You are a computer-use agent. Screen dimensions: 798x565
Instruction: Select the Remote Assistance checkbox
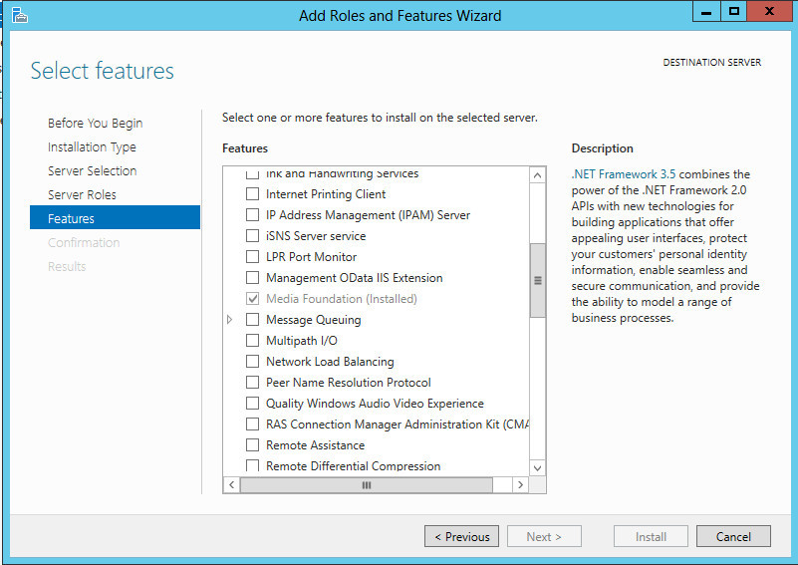[x=252, y=444]
